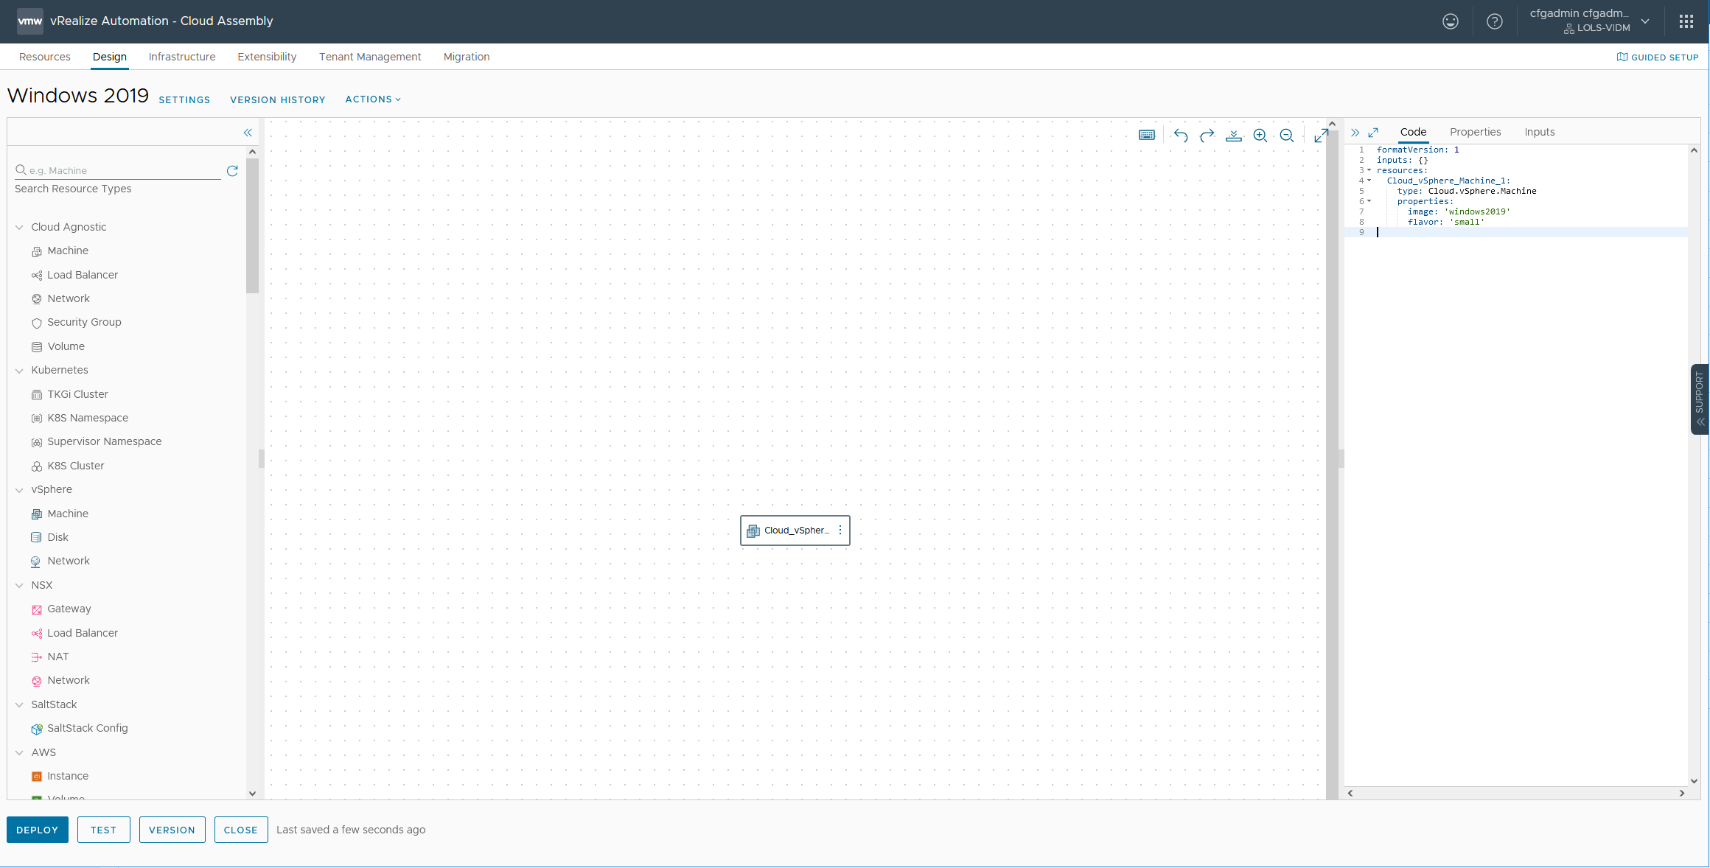Select NSX Network resource

click(60, 680)
